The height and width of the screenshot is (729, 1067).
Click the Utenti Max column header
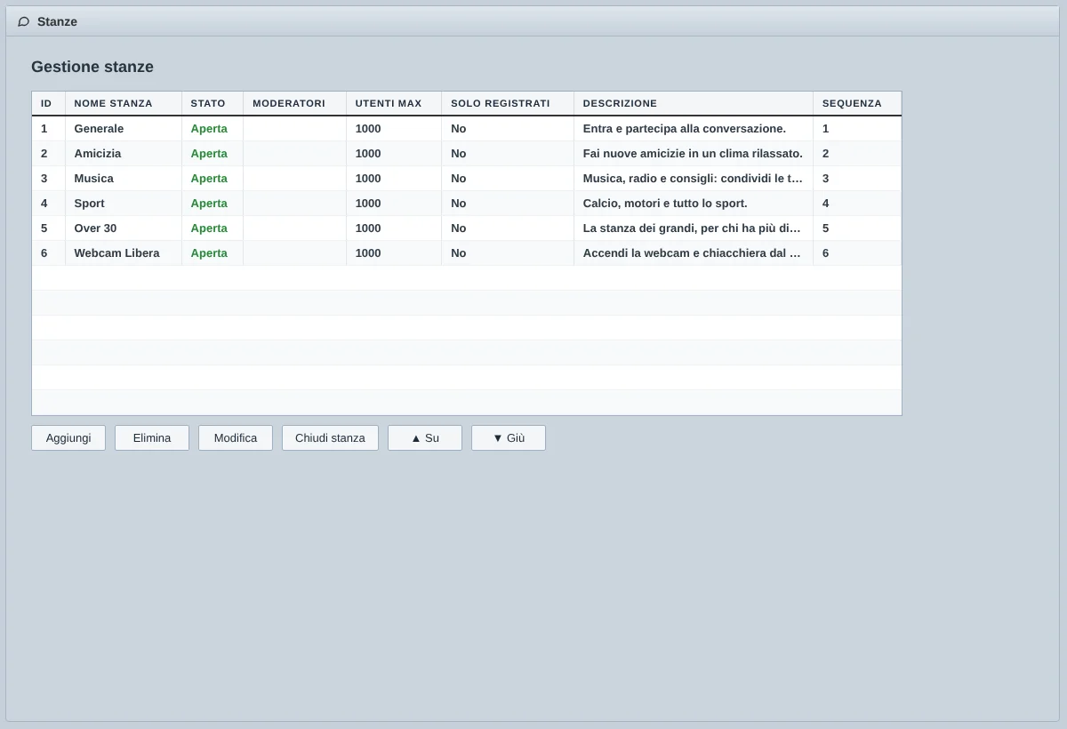pos(393,103)
